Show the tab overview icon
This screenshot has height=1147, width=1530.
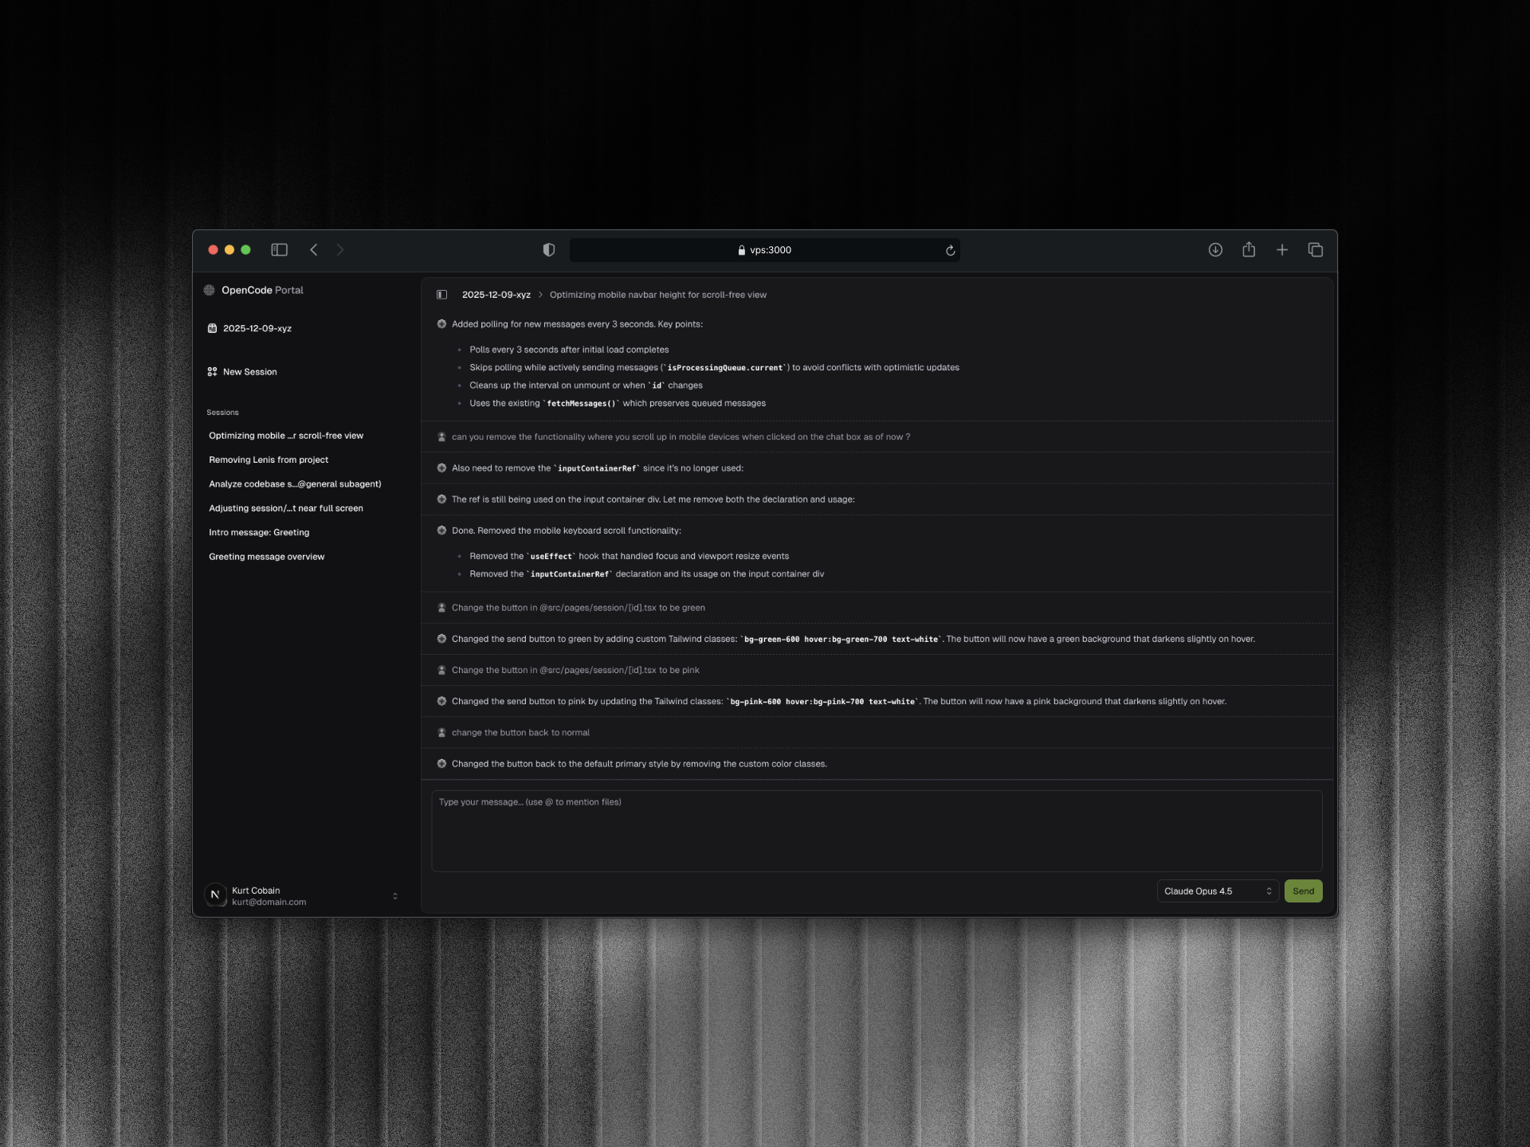(1316, 250)
